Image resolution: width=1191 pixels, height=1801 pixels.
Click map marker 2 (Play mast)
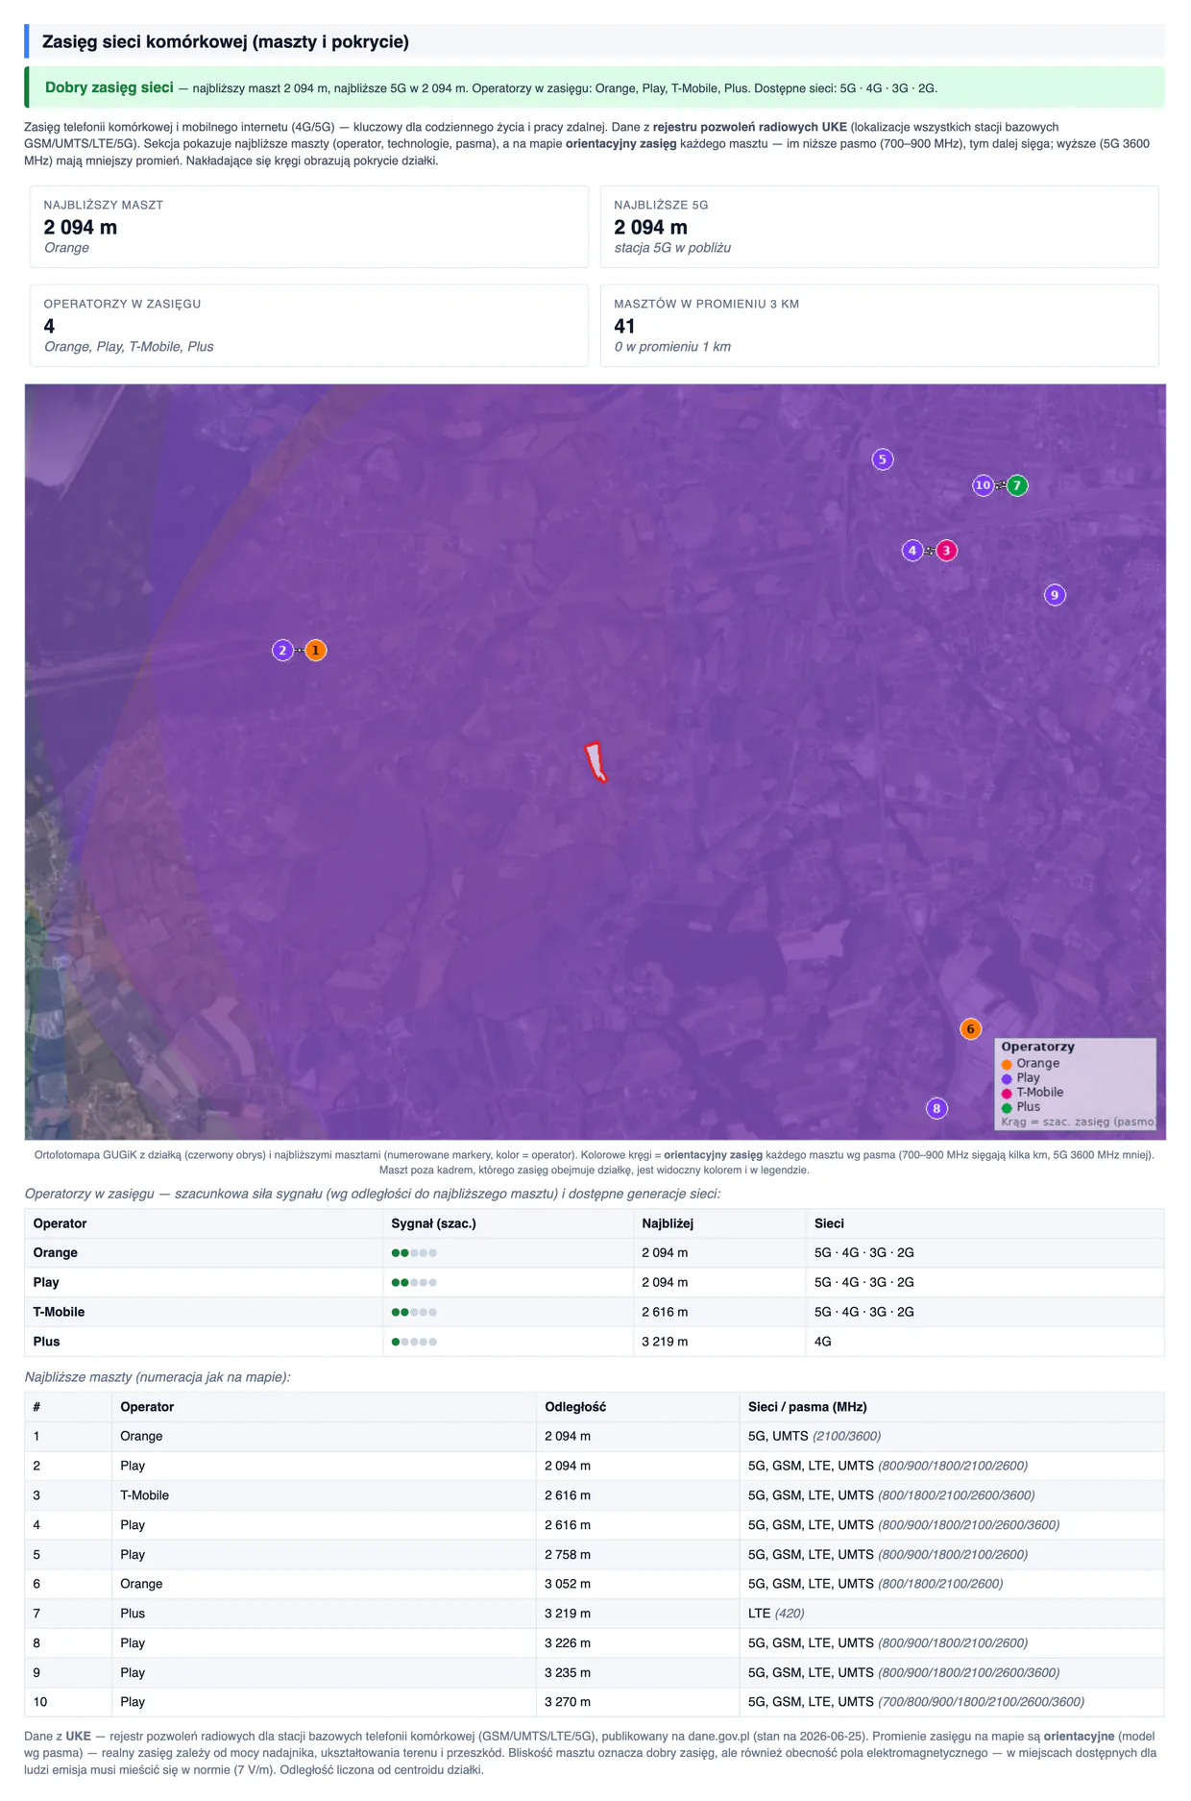click(x=282, y=651)
